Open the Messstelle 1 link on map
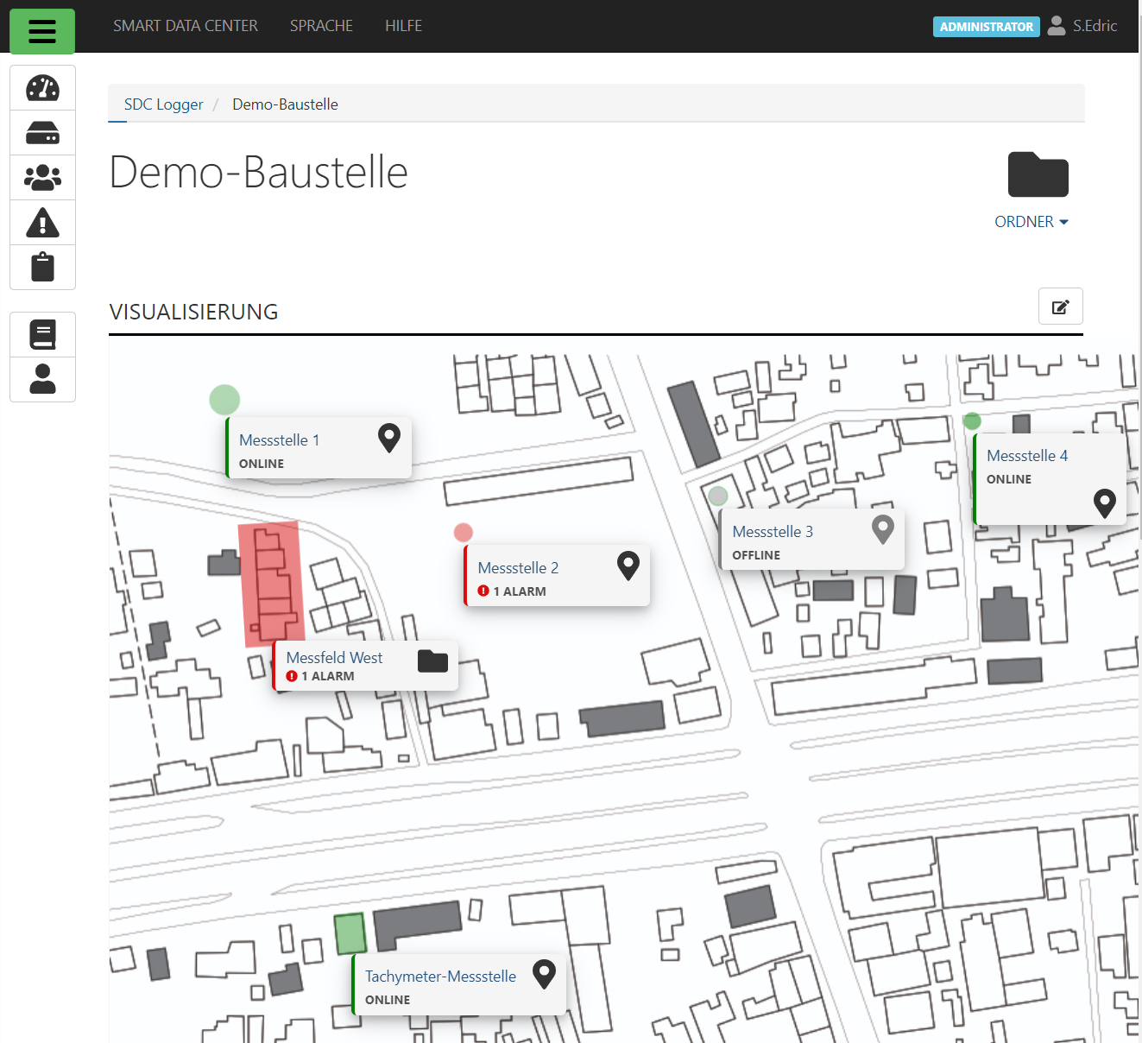The height and width of the screenshot is (1043, 1142). pos(279,440)
